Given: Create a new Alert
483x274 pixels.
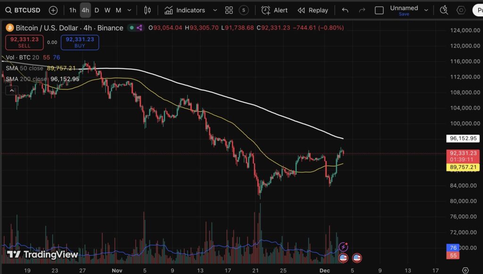Looking at the screenshot, I should [x=274, y=10].
